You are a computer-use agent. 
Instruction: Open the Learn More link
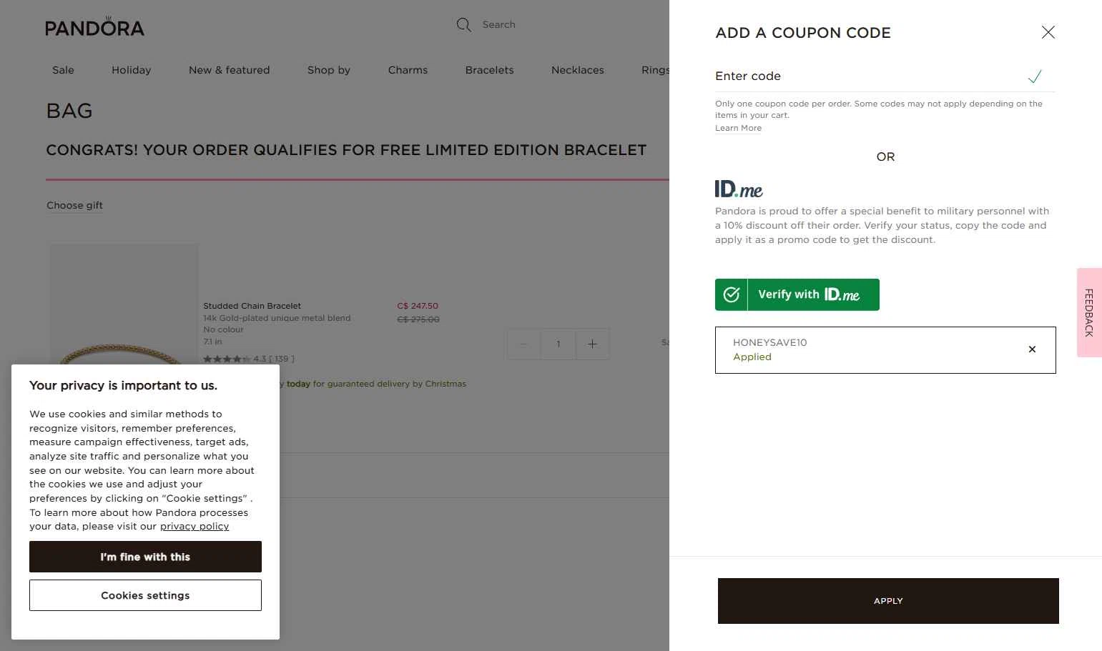[738, 128]
